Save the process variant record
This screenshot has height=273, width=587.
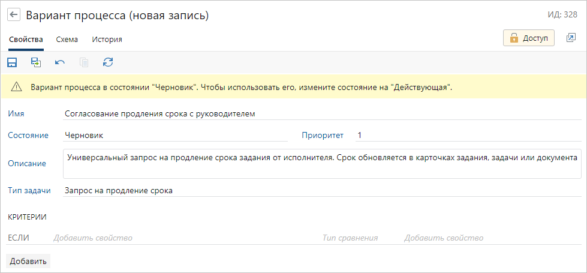point(12,62)
